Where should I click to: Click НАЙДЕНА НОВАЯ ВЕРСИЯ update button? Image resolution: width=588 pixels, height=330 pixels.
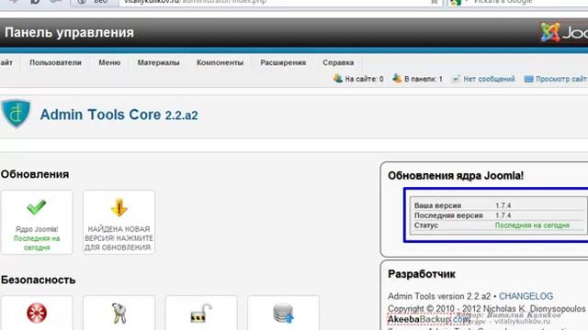pyautogui.click(x=119, y=222)
